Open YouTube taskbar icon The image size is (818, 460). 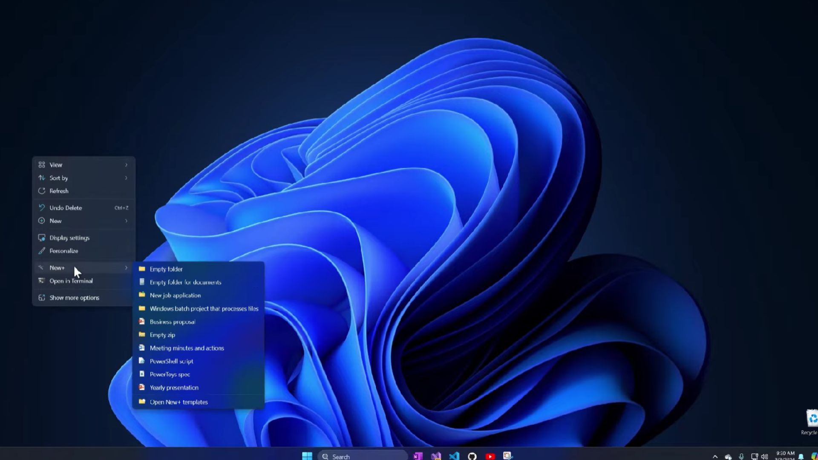(490, 456)
